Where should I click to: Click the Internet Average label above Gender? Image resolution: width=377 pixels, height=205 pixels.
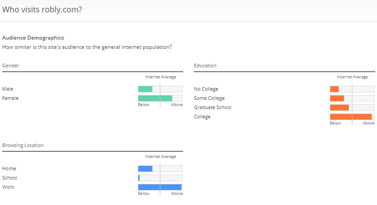point(161,77)
